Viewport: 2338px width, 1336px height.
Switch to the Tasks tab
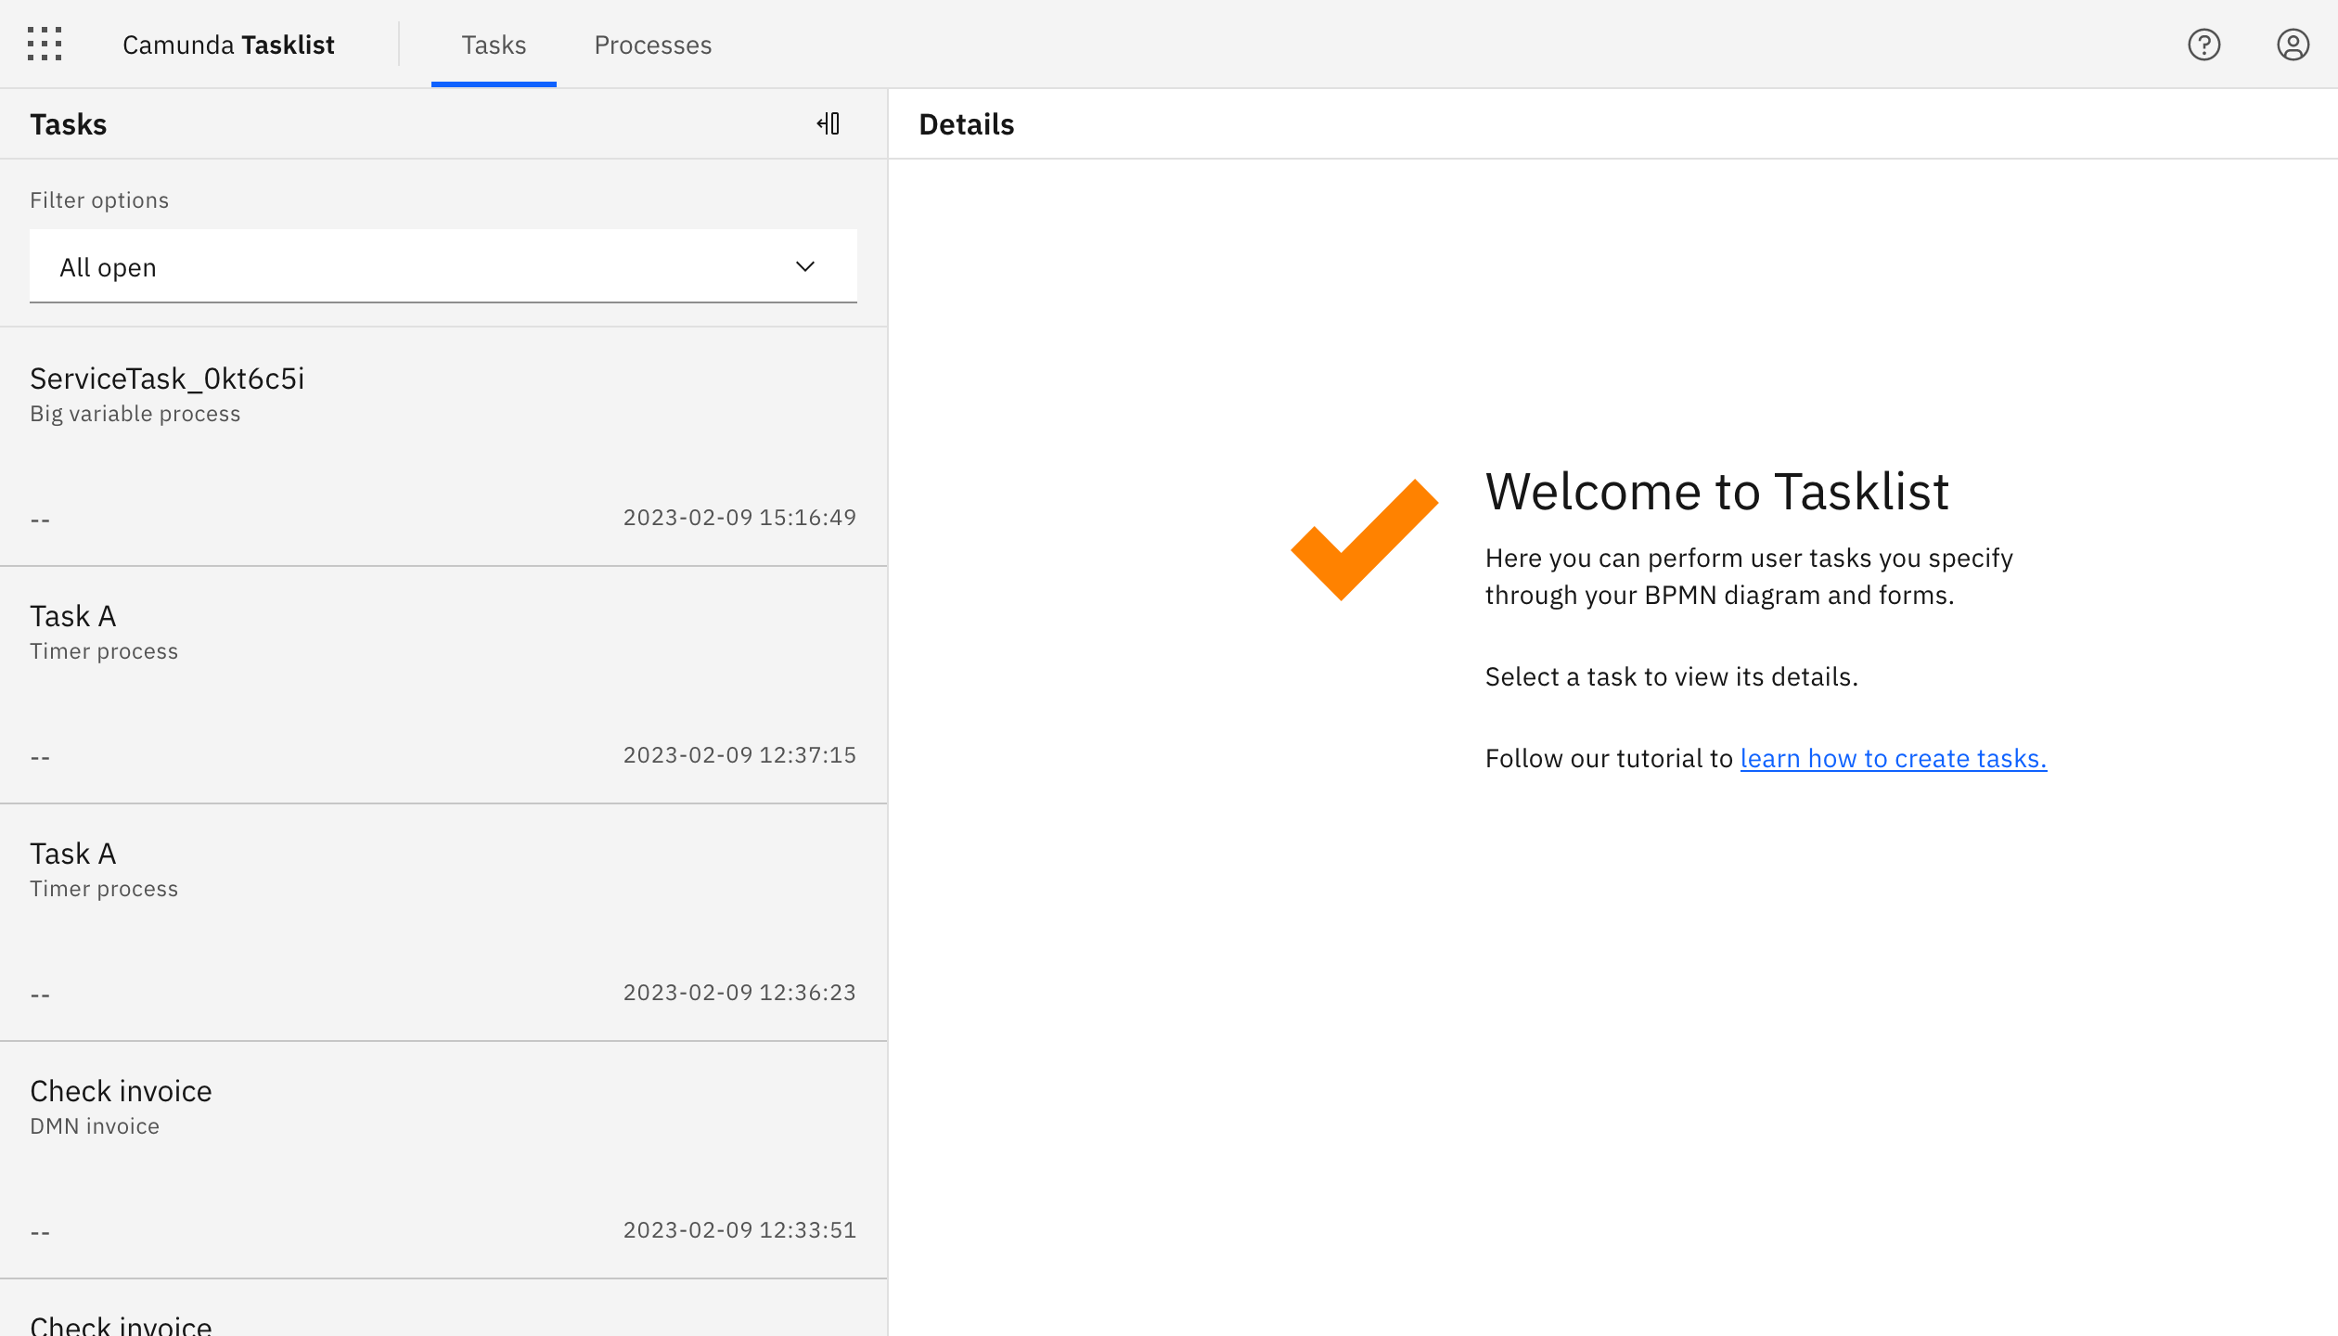(493, 44)
